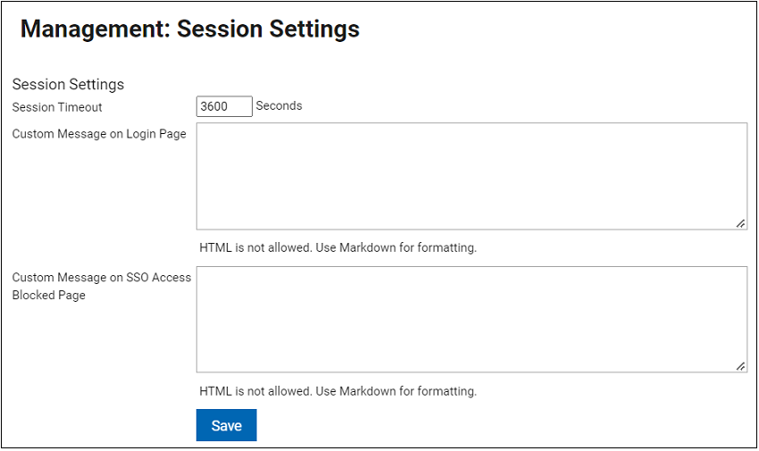Screen dimensions: 759x451
Task: Click the HTML hint below SSO Blocked box
Action: (338, 391)
